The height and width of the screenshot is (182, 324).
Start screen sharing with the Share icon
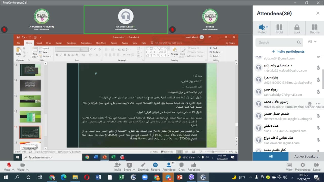129,165
